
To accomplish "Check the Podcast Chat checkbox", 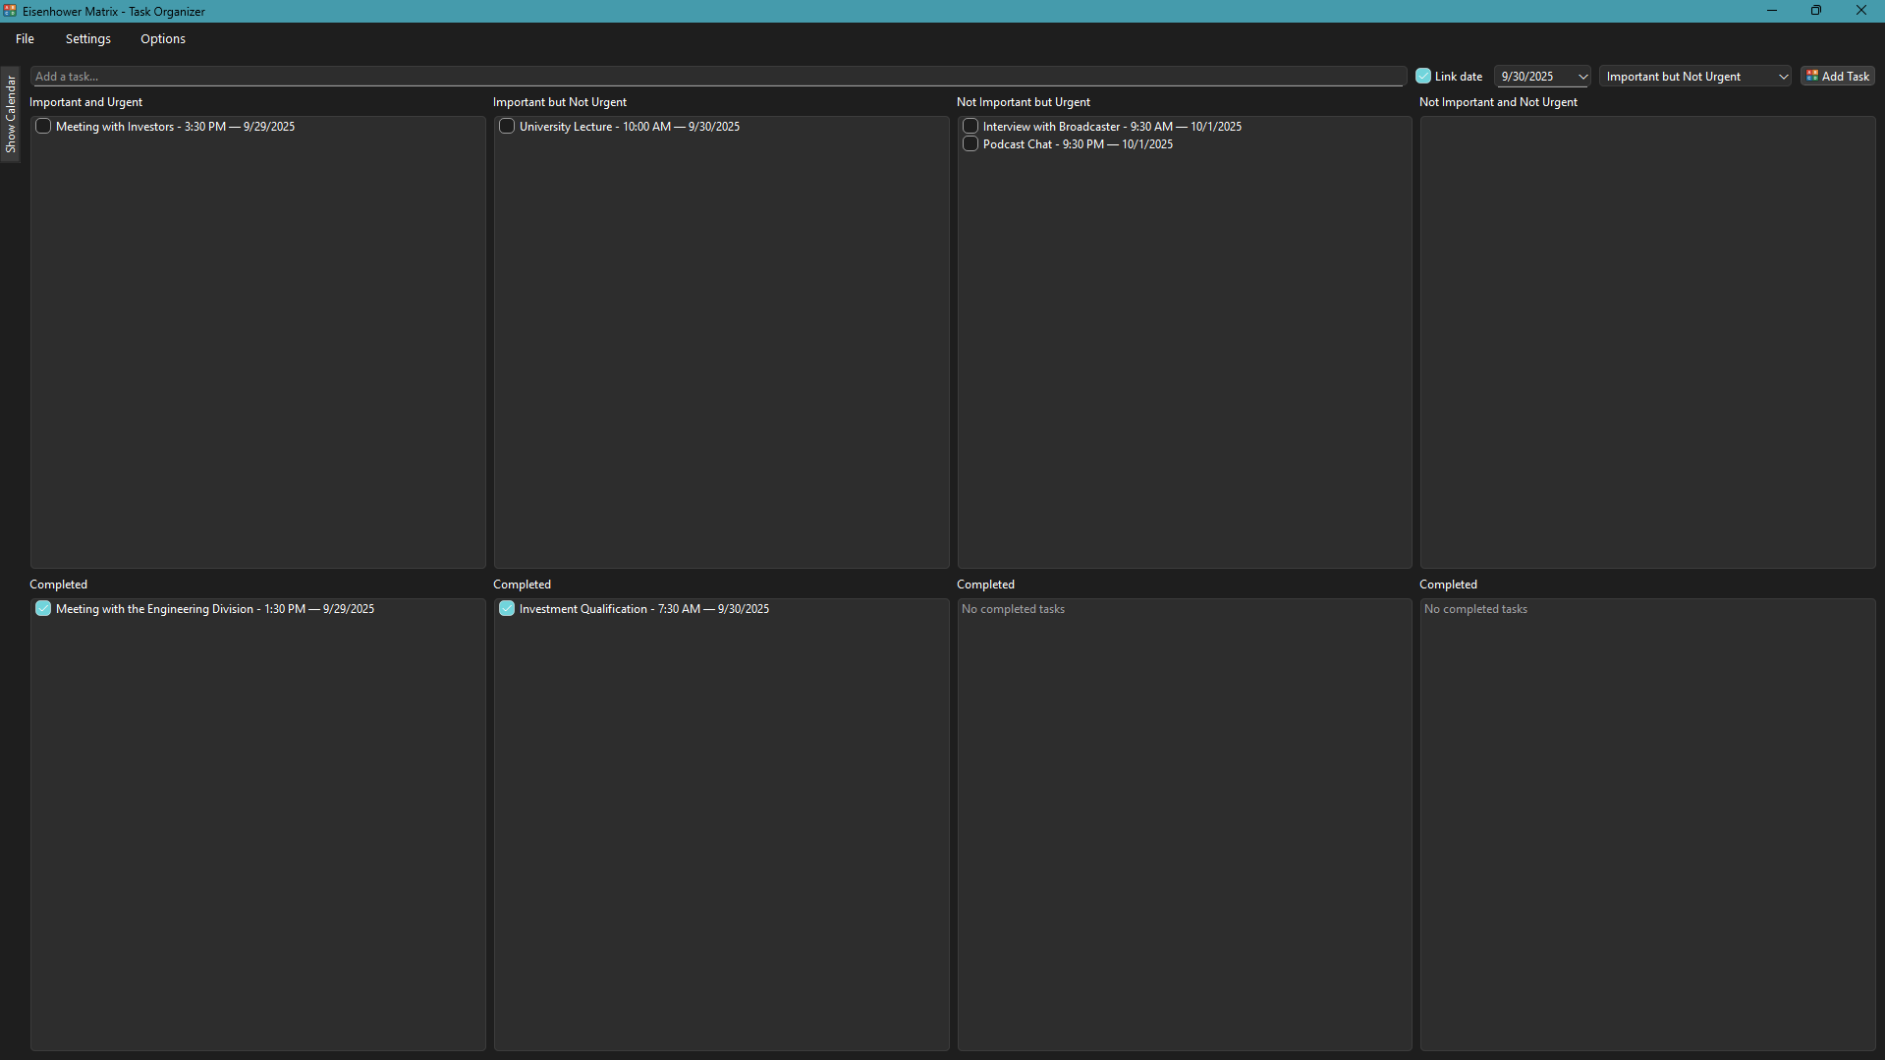I will [x=970, y=143].
